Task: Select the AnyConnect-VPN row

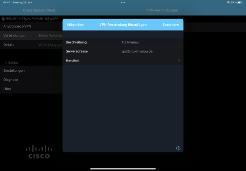Action: click(32, 26)
